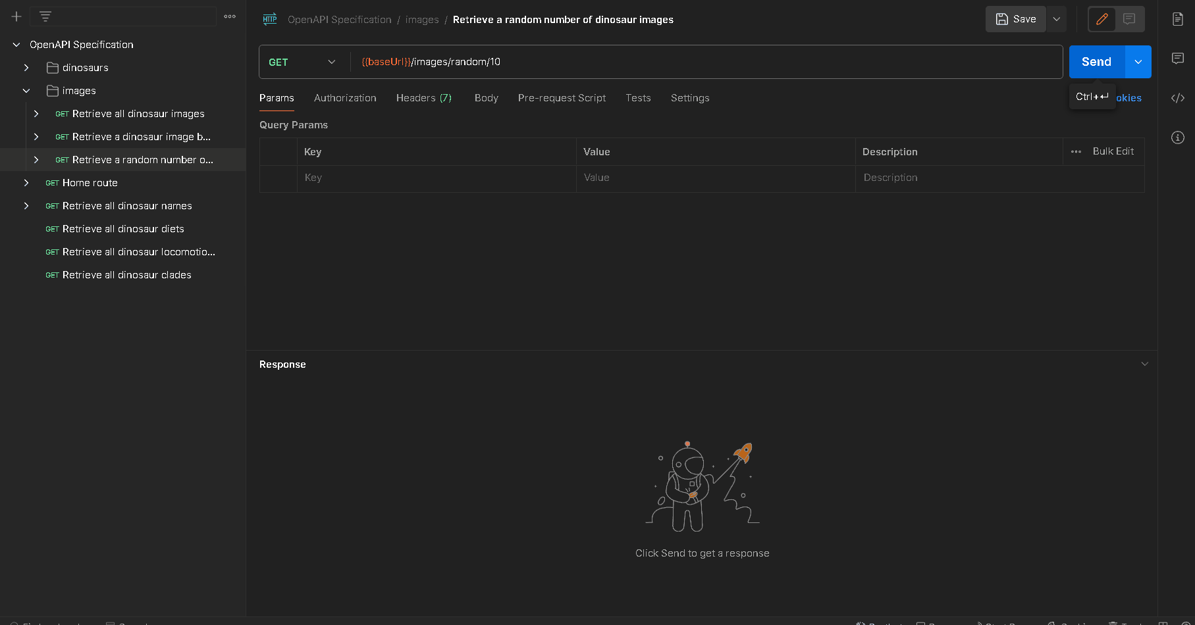
Task: Collapse the Response panel chevron
Action: 1144,364
